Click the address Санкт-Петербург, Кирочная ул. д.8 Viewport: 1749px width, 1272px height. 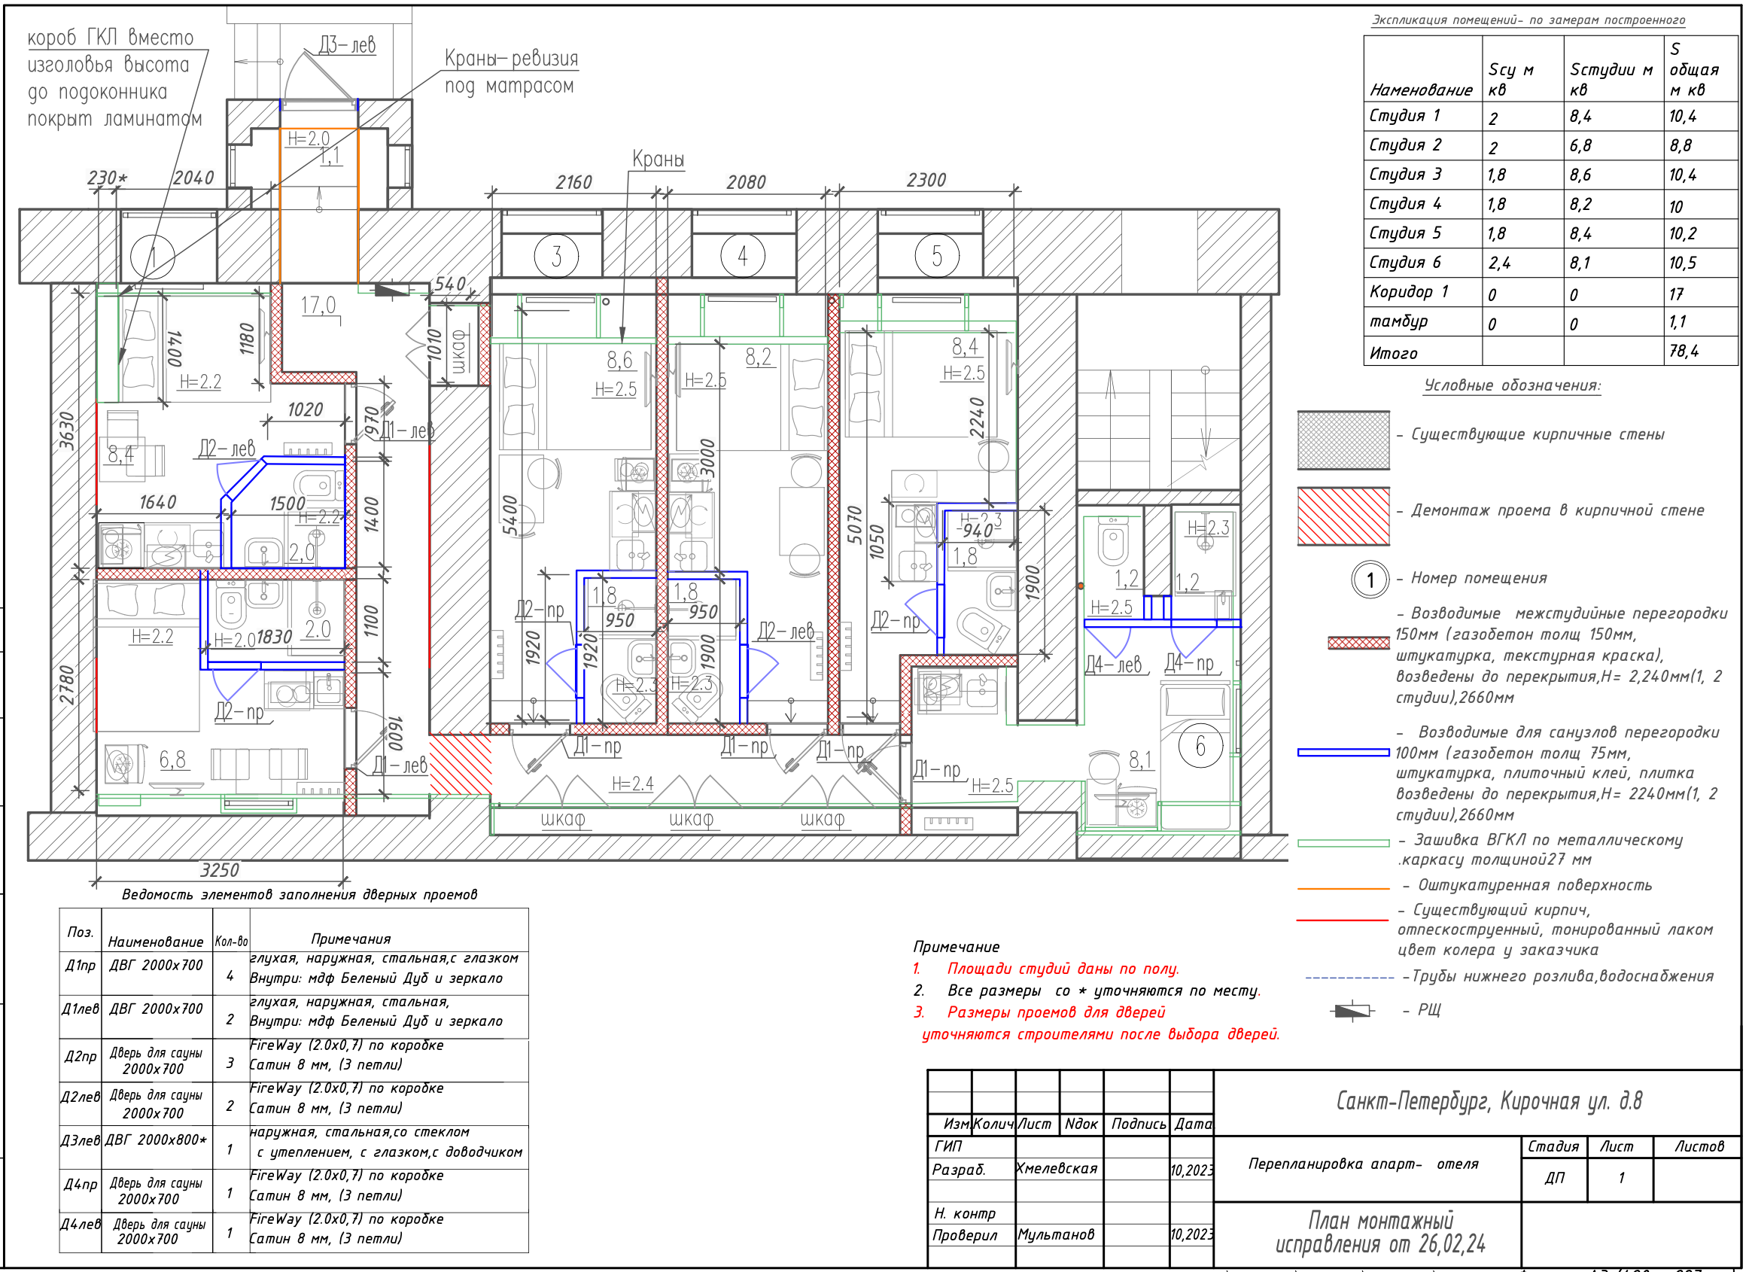1489,1100
